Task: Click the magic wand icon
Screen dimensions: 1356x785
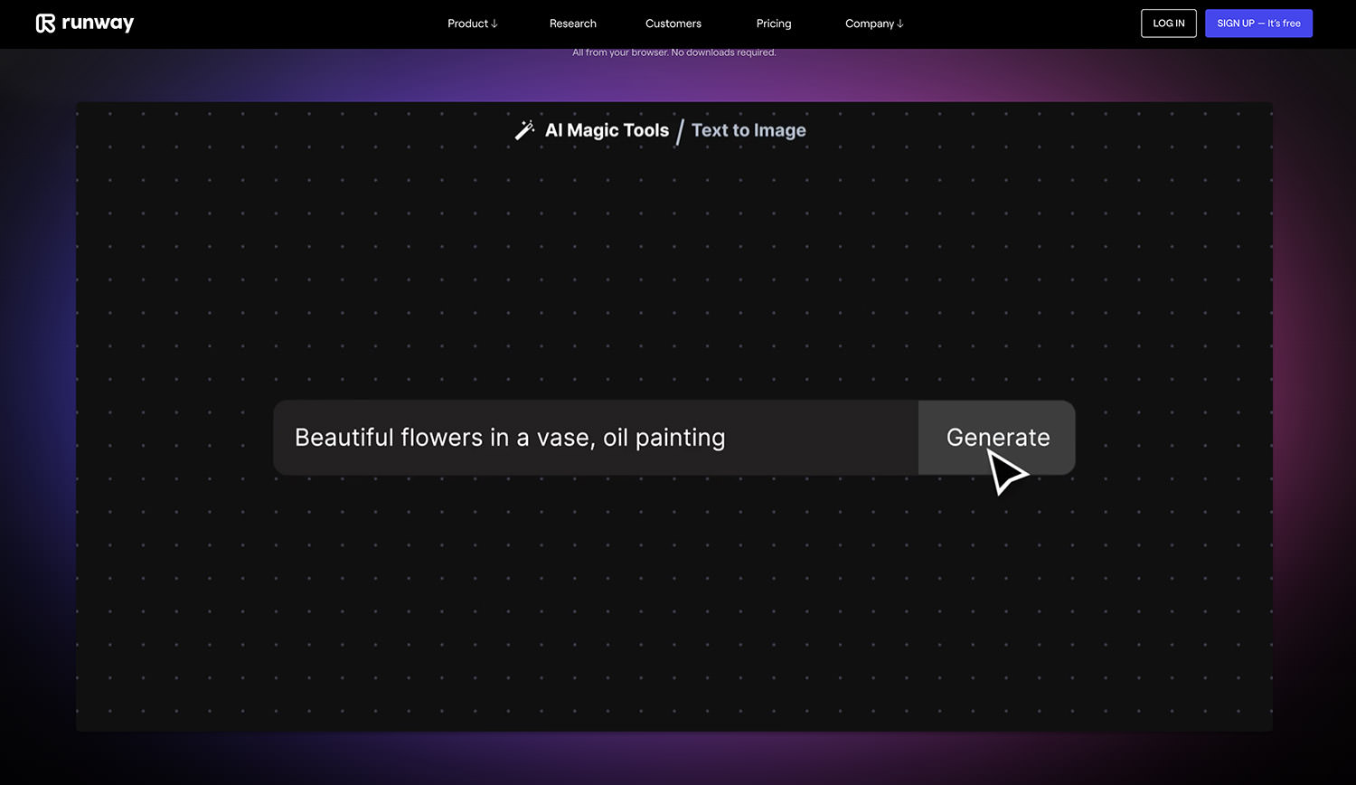Action: point(524,130)
